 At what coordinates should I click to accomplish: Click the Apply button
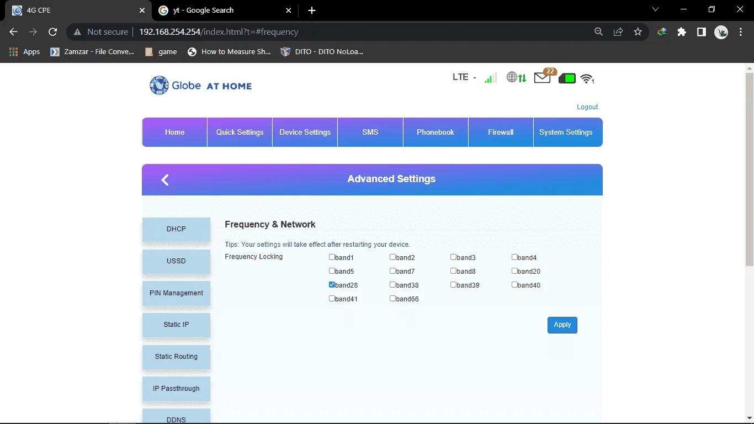(x=562, y=325)
